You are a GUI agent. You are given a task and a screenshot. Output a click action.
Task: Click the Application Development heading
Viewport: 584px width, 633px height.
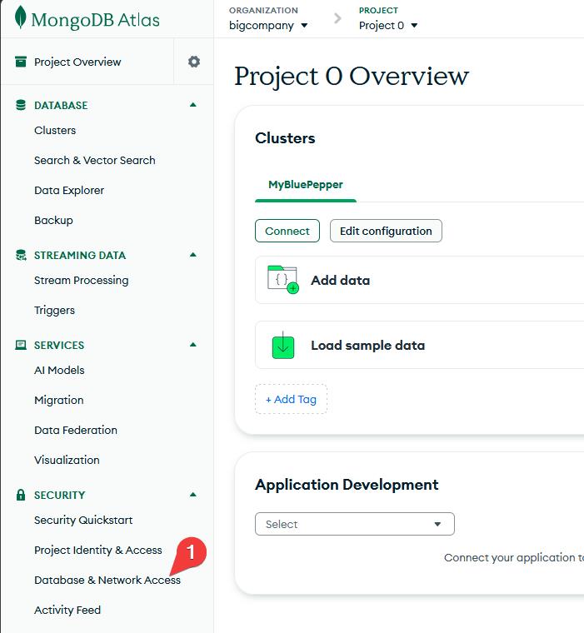[347, 485]
